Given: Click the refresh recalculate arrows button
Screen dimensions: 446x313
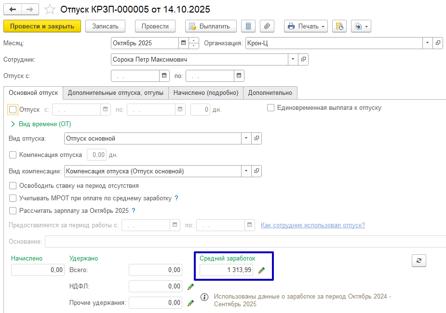Looking at the screenshot, I should tap(419, 261).
